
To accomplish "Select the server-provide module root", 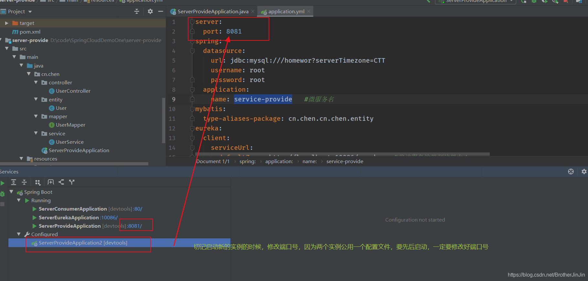I will point(30,40).
